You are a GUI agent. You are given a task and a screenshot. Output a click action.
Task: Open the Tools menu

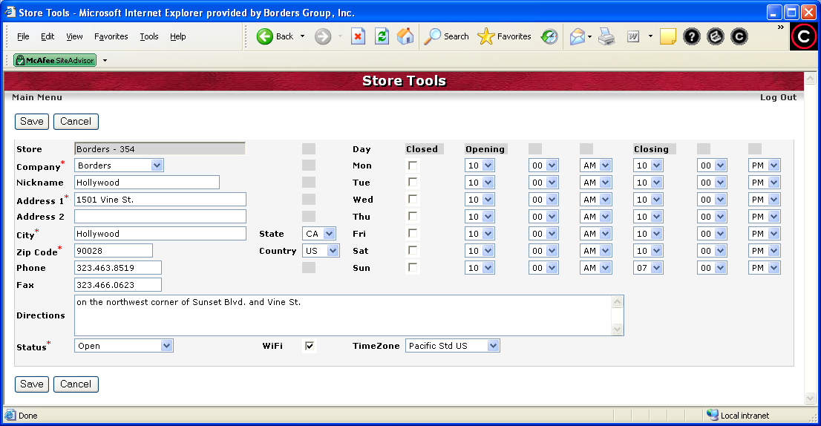[x=148, y=36]
